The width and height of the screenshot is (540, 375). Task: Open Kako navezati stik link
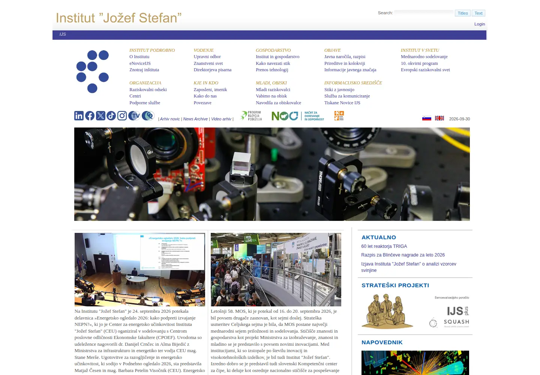[273, 63]
